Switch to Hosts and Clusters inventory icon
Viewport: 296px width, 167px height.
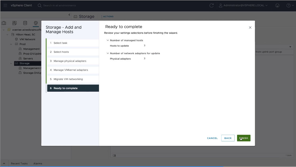[x=4, y=23]
